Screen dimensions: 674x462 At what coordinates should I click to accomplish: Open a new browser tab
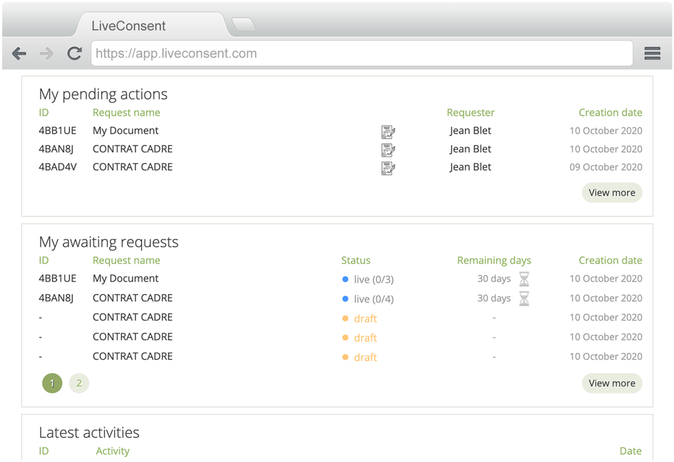(x=243, y=25)
